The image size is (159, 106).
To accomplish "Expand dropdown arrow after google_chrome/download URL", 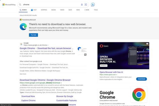I will (61, 83).
